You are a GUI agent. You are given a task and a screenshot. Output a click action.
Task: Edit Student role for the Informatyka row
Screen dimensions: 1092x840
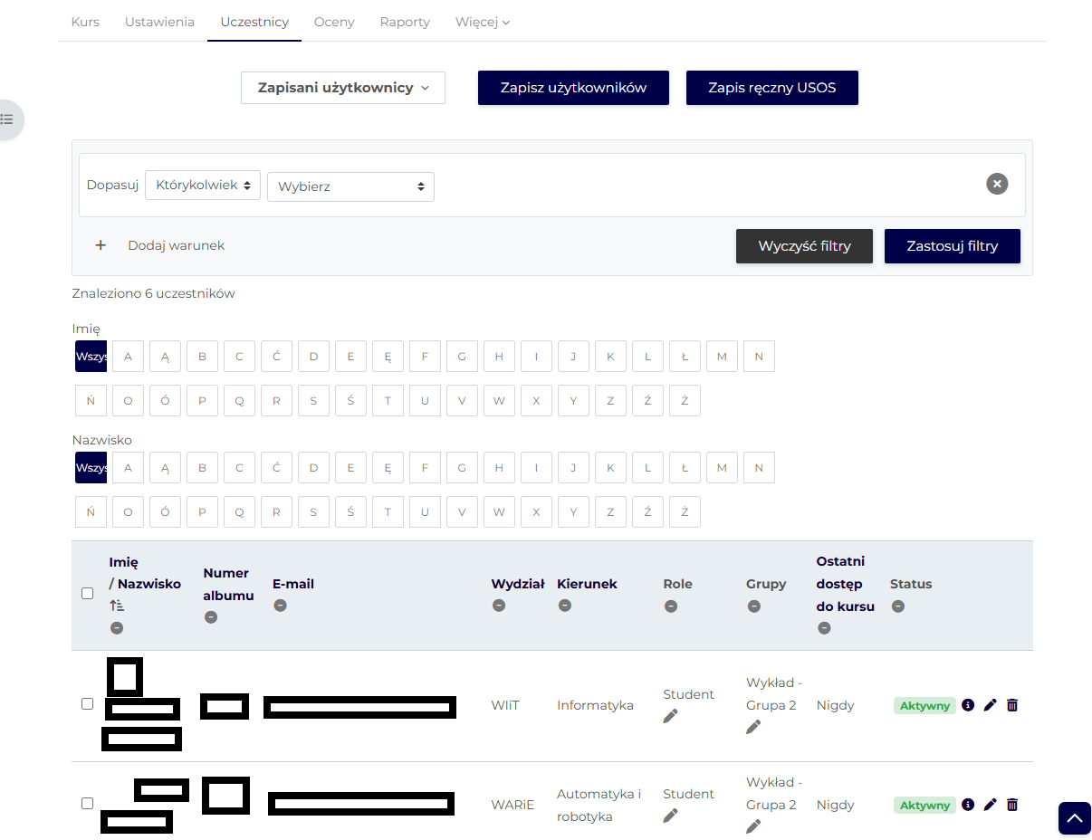point(670,717)
